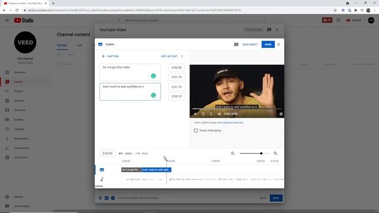Select the 'So I've got th...' timeline caption block
The height and width of the screenshot is (213, 379).
(131, 170)
